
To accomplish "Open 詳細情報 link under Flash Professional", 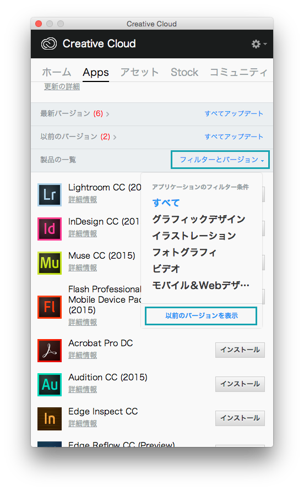I will (83, 322).
